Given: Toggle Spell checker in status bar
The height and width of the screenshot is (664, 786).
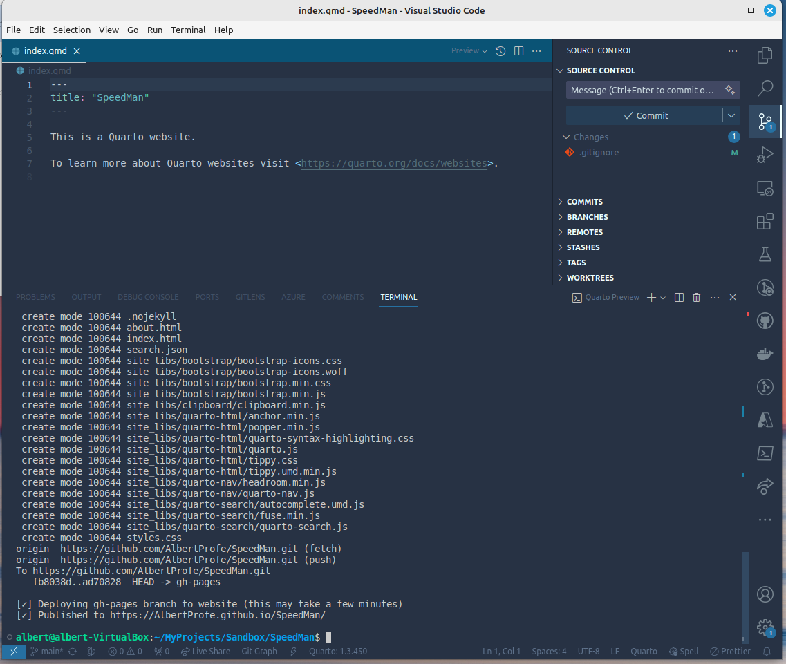Looking at the screenshot, I should tap(684, 652).
